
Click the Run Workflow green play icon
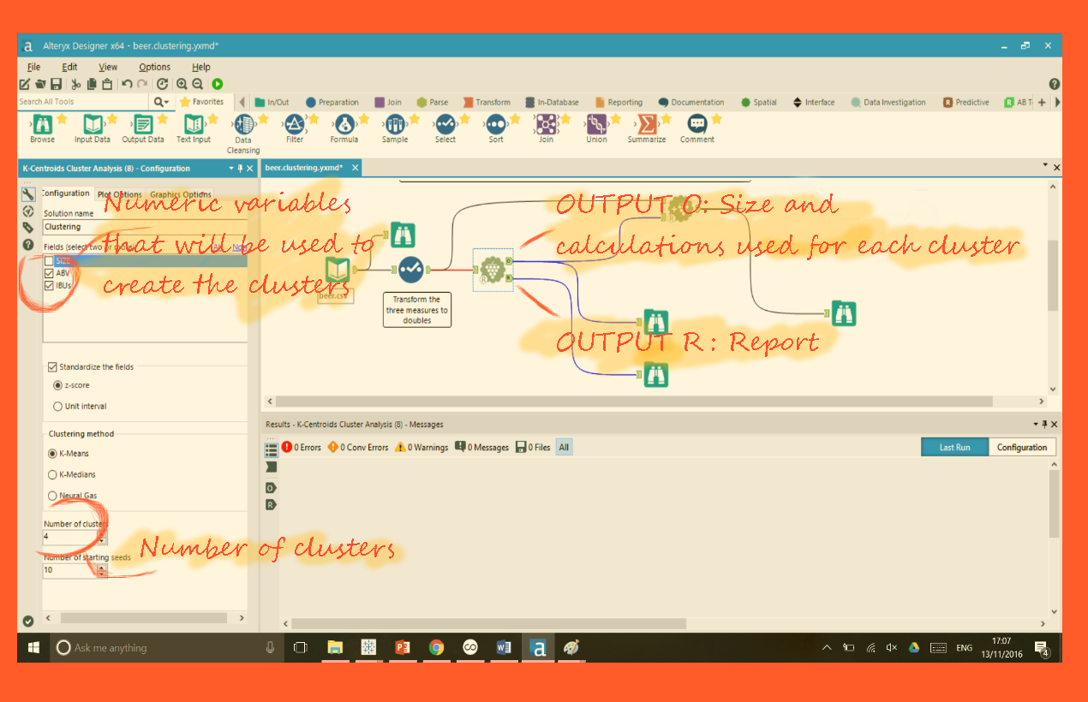[x=218, y=84]
